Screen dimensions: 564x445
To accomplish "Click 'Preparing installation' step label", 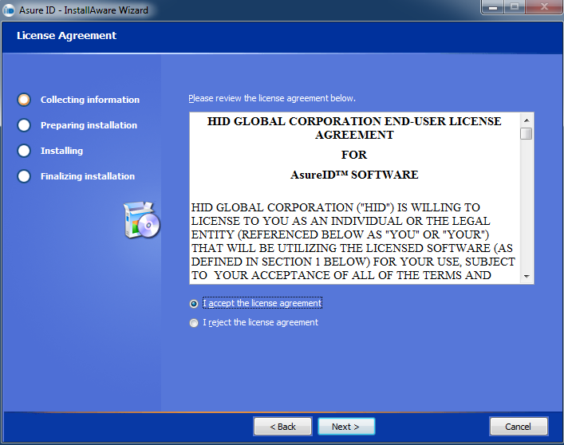I will point(89,125).
